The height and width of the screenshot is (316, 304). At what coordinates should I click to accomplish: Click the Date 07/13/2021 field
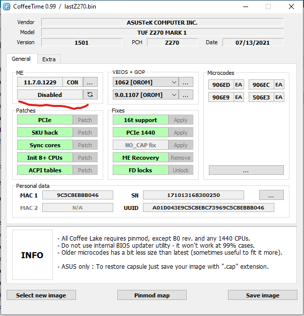pos(253,43)
